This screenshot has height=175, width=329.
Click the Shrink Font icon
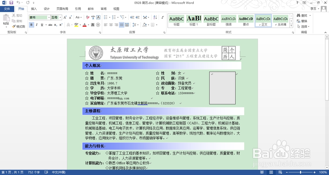(70, 17)
